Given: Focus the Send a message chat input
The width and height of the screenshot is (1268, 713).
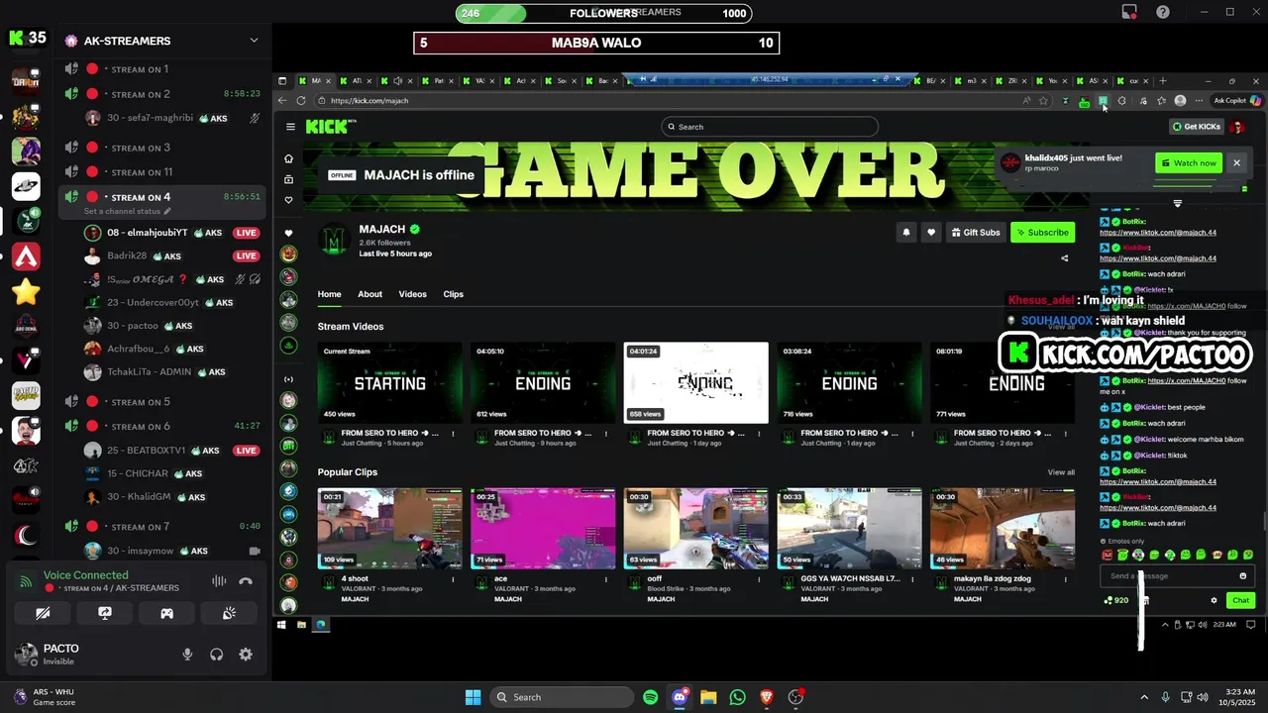Looking at the screenshot, I should (x=1169, y=576).
